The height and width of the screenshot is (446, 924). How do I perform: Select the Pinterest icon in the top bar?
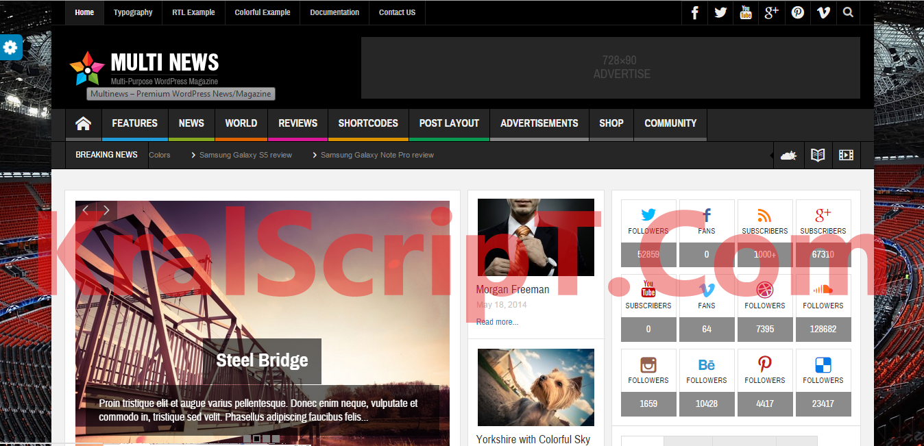pos(797,12)
